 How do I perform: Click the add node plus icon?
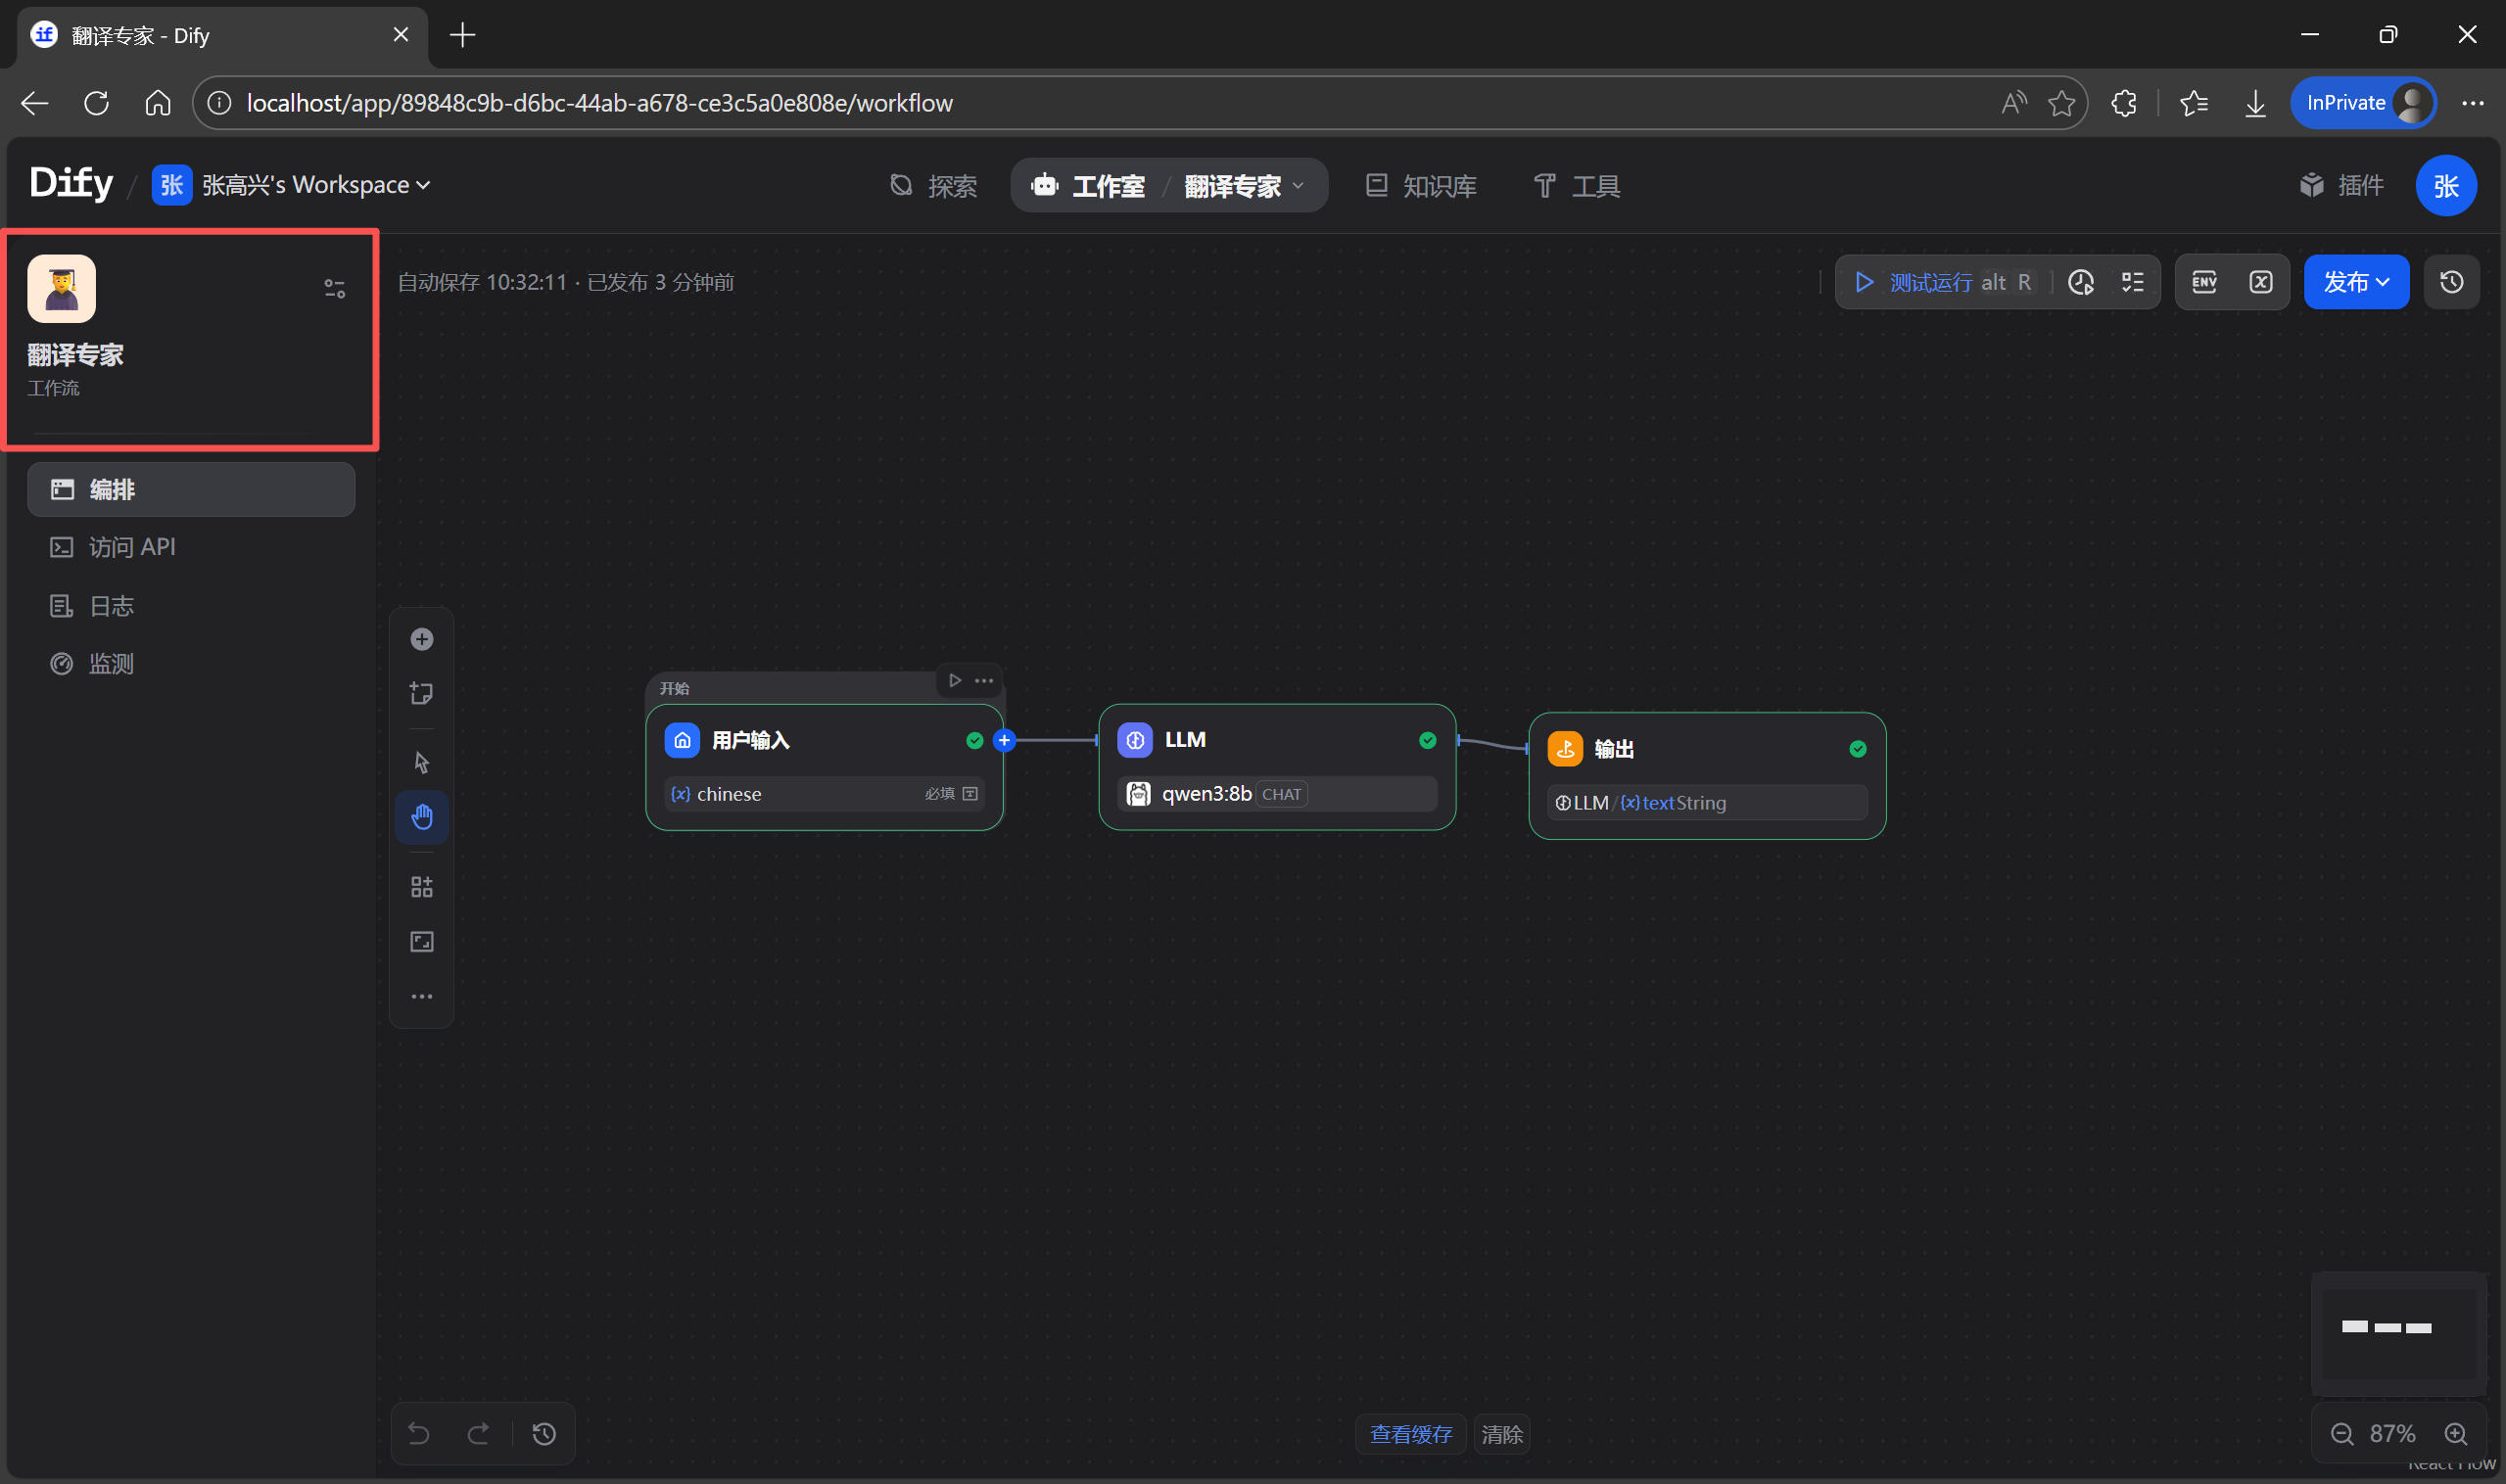[421, 639]
